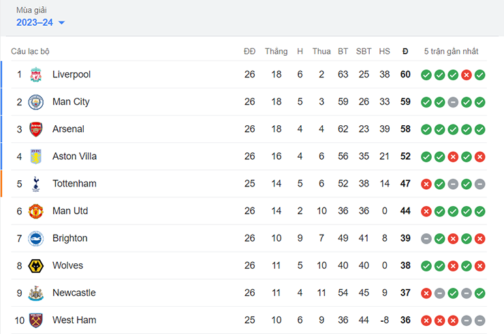Click the Tottenham club crest
Viewport: 504px width, 334px height.
(x=35, y=184)
